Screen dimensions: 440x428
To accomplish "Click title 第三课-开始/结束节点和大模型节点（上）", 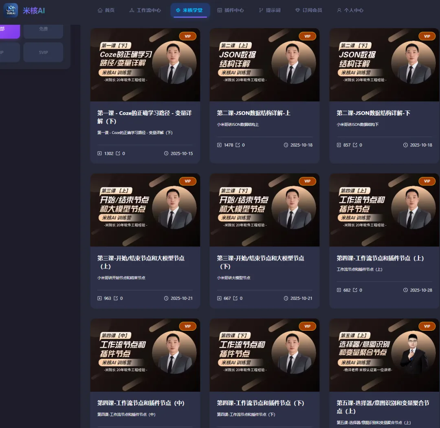I will point(141,262).
